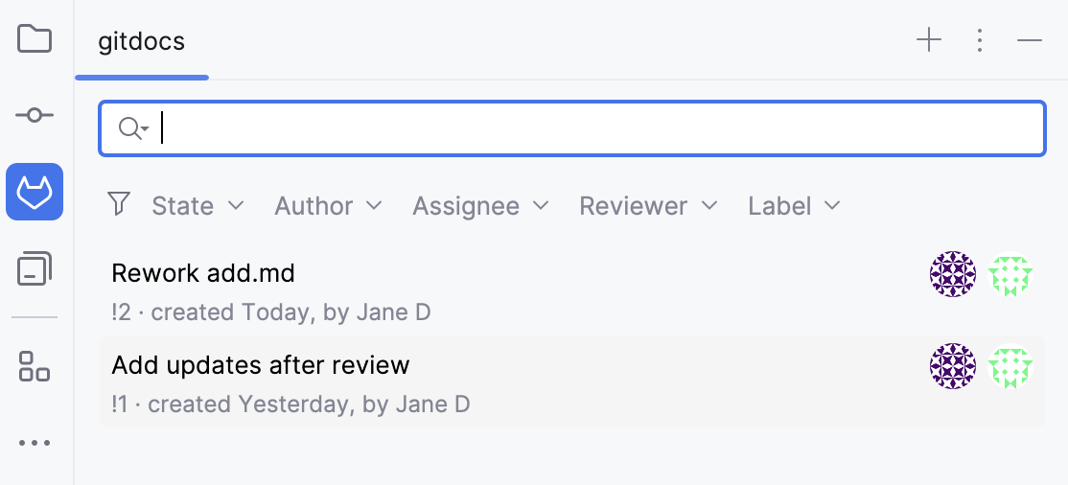This screenshot has width=1068, height=485.
Task: Click the filter funnel icon
Action: click(119, 204)
